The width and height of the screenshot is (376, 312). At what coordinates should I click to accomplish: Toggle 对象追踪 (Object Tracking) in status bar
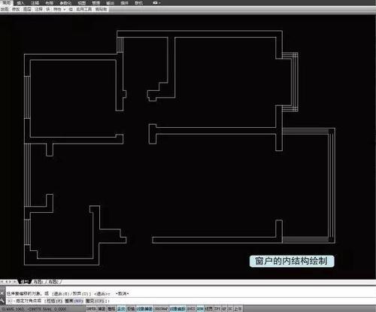pyautogui.click(x=177, y=308)
